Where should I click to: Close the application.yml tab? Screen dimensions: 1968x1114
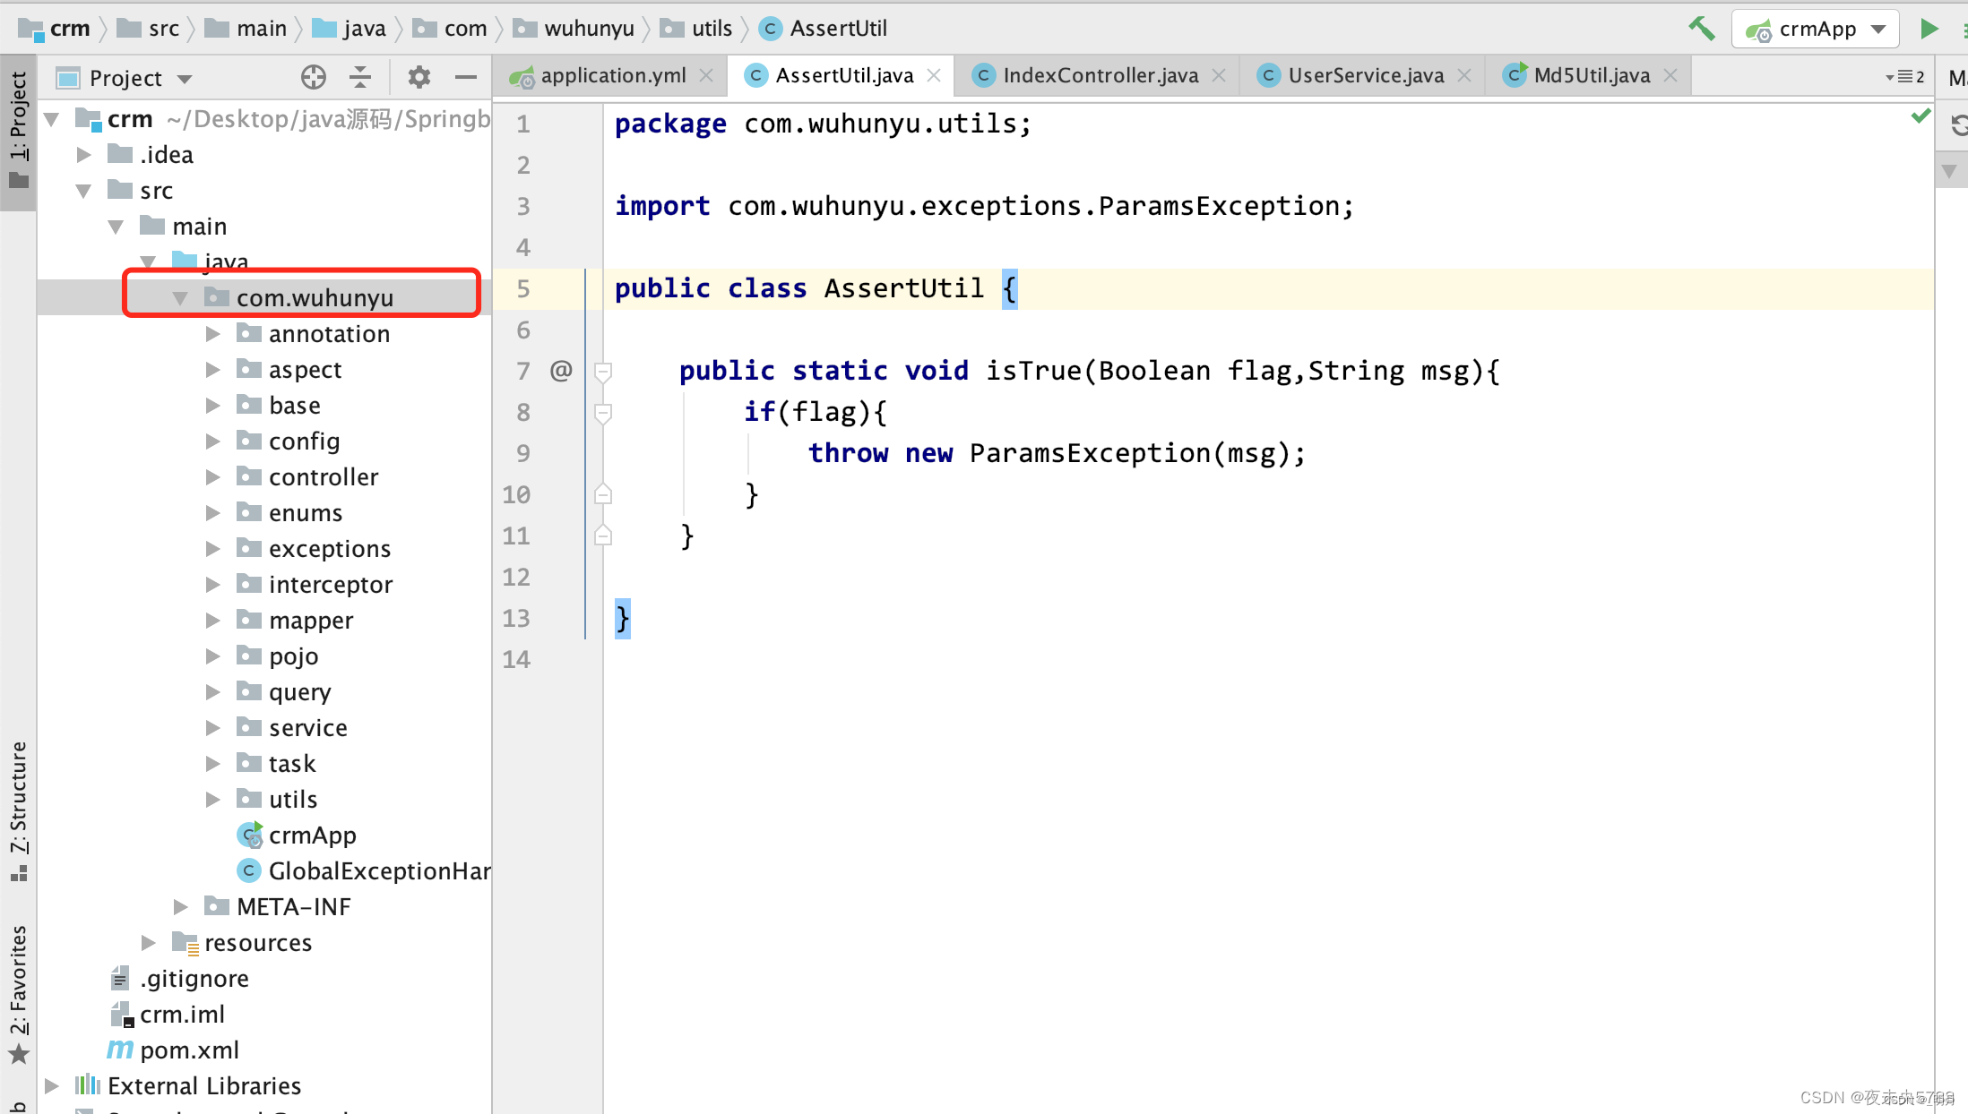(x=706, y=75)
